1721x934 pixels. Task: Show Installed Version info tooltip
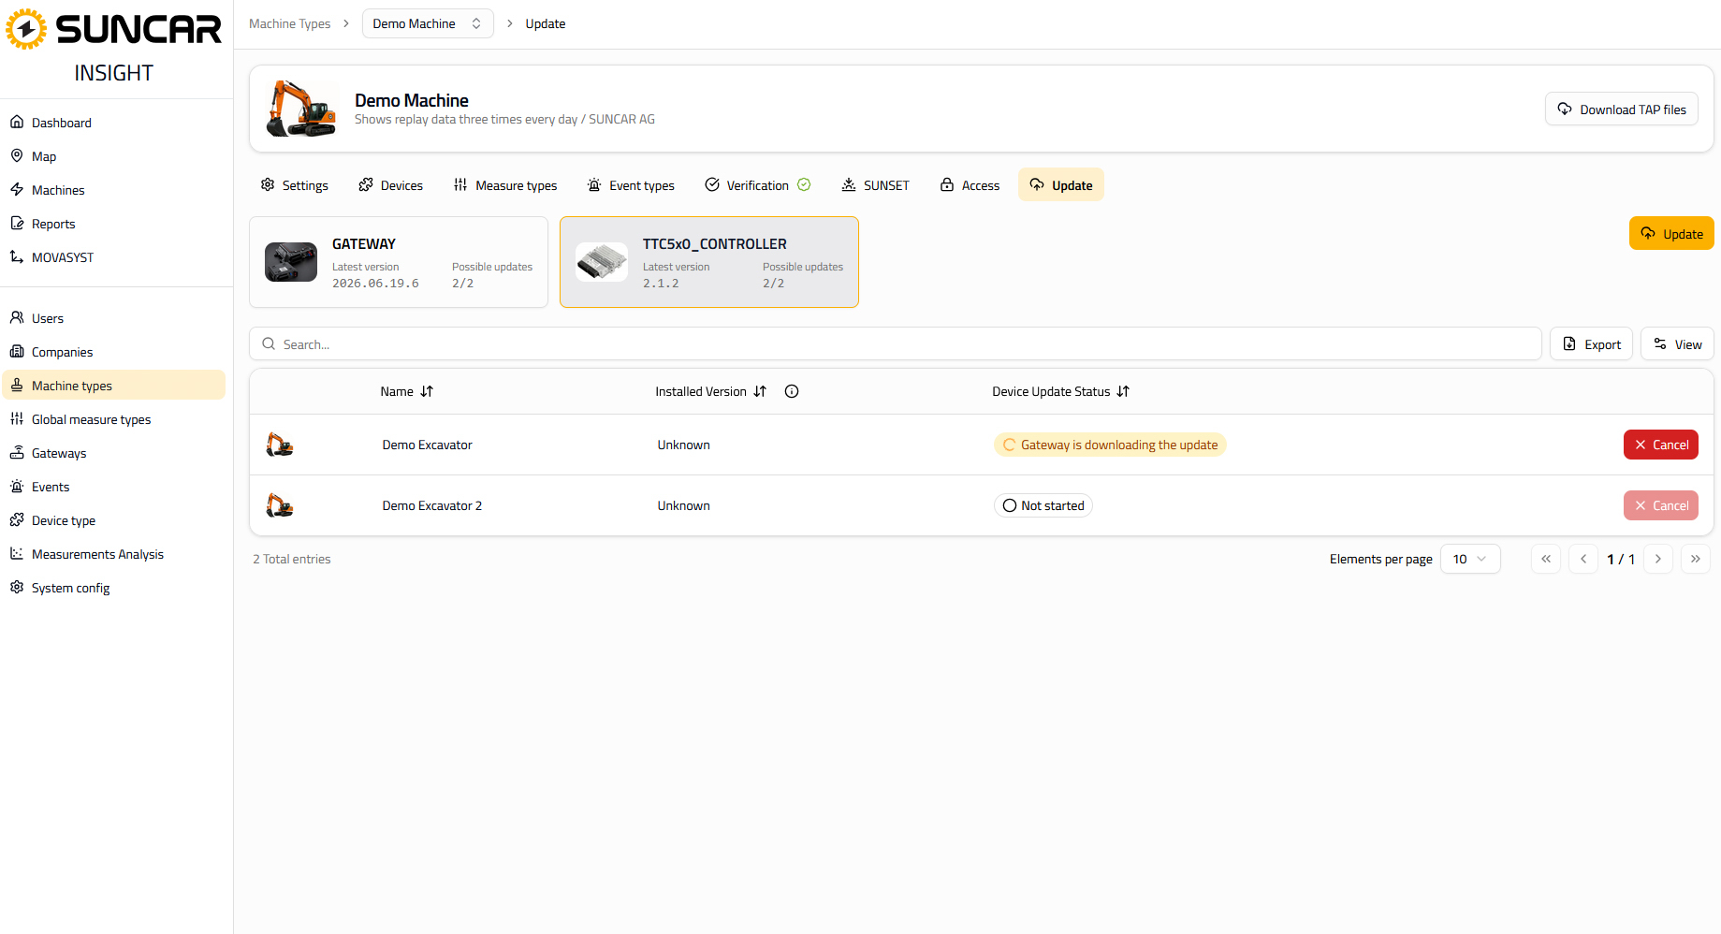click(792, 391)
